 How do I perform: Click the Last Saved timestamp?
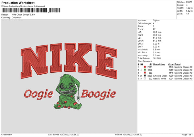click(64, 134)
